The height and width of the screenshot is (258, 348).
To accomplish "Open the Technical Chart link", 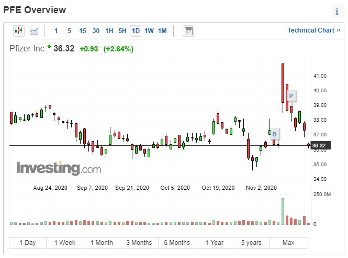I will pos(313,30).
